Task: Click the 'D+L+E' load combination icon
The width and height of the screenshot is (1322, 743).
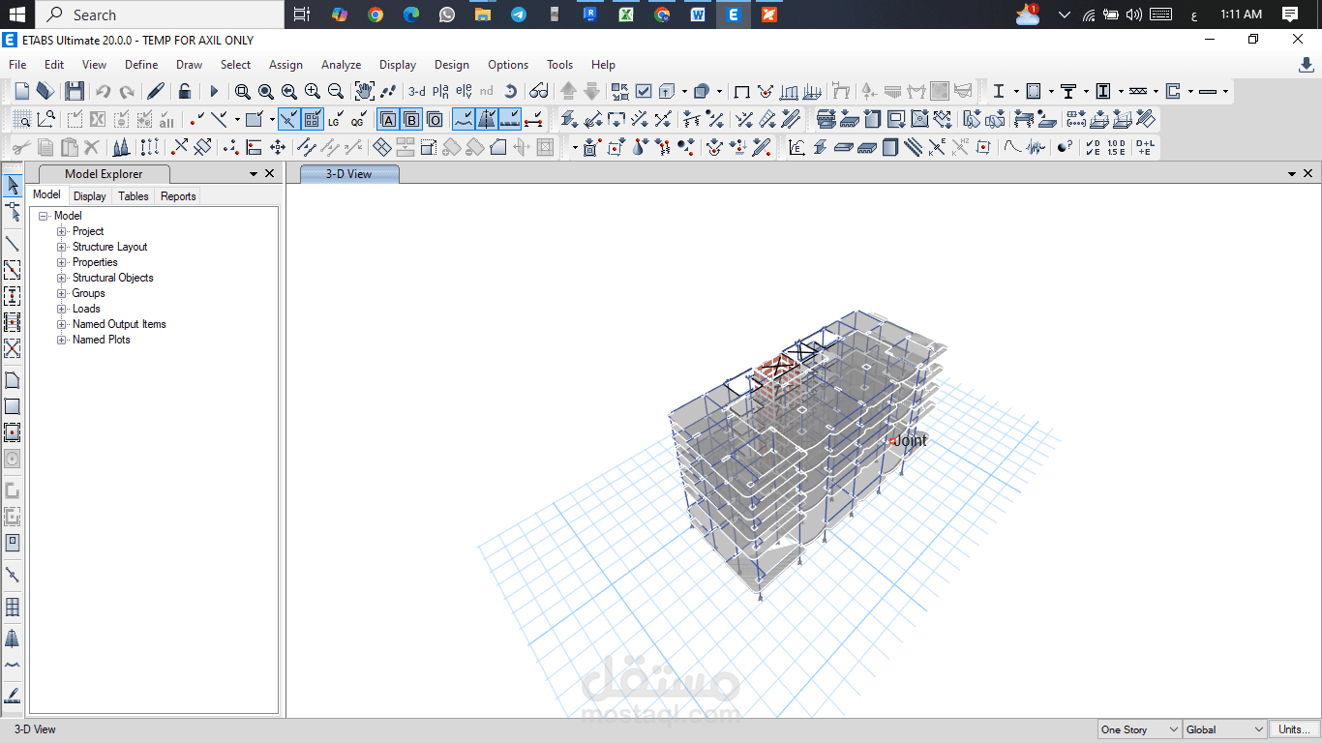Action: pos(1145,147)
